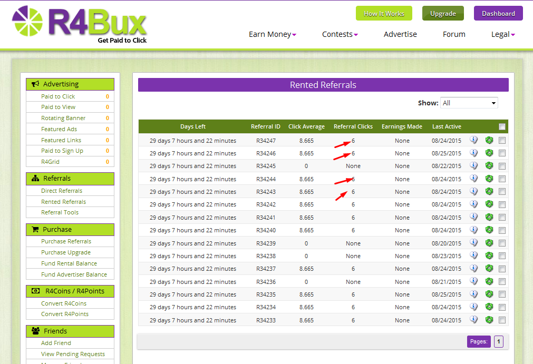This screenshot has width=533, height=364.
Task: Click recycle icon in the R34233 row
Action: click(x=489, y=320)
